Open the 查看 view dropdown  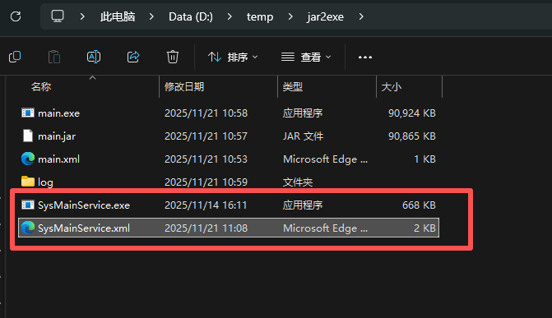coord(306,57)
